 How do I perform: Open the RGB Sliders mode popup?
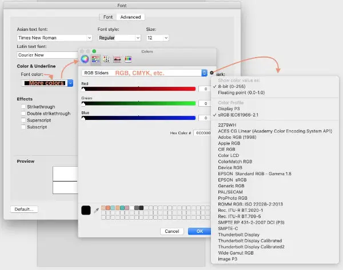click(145, 72)
